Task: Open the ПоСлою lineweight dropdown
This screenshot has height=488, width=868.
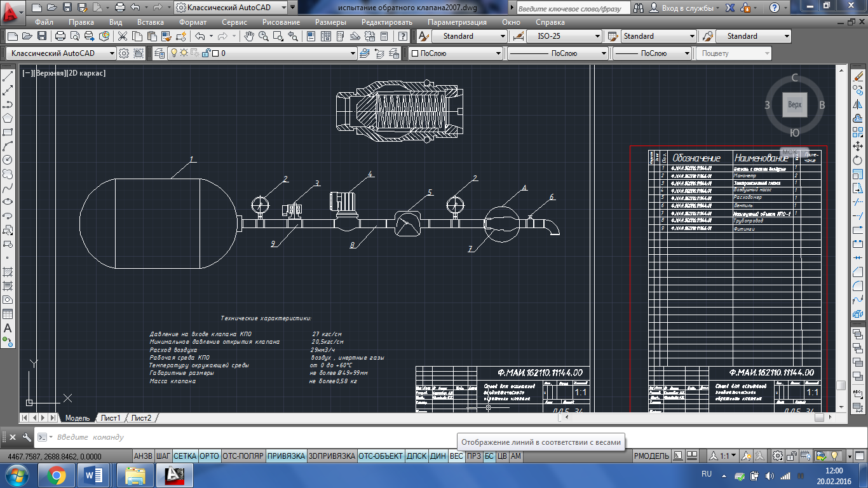Action: click(x=653, y=53)
